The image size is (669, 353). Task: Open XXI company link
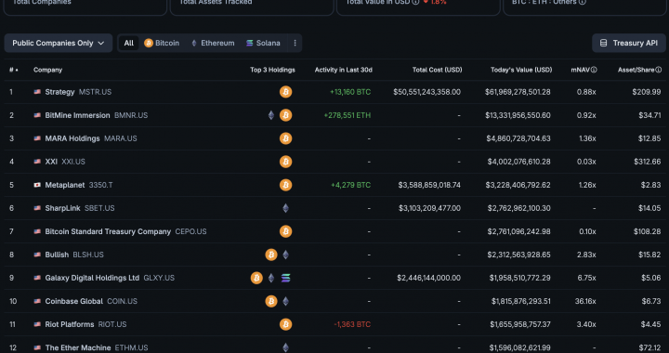[x=65, y=162]
